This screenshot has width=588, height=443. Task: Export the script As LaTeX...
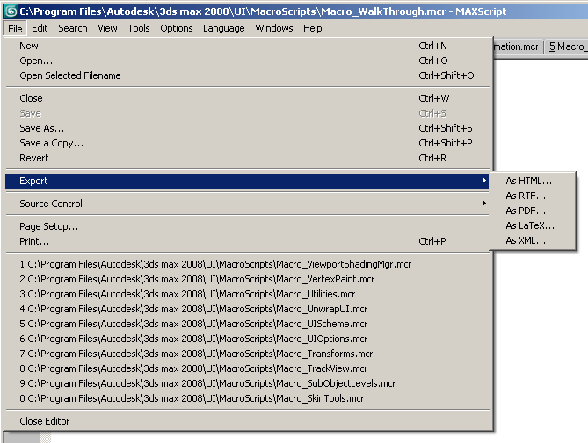coord(533,226)
